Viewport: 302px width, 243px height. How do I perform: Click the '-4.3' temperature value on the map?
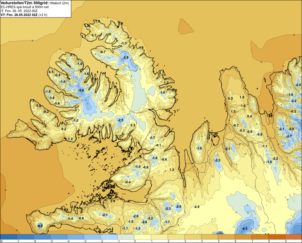(x=245, y=229)
